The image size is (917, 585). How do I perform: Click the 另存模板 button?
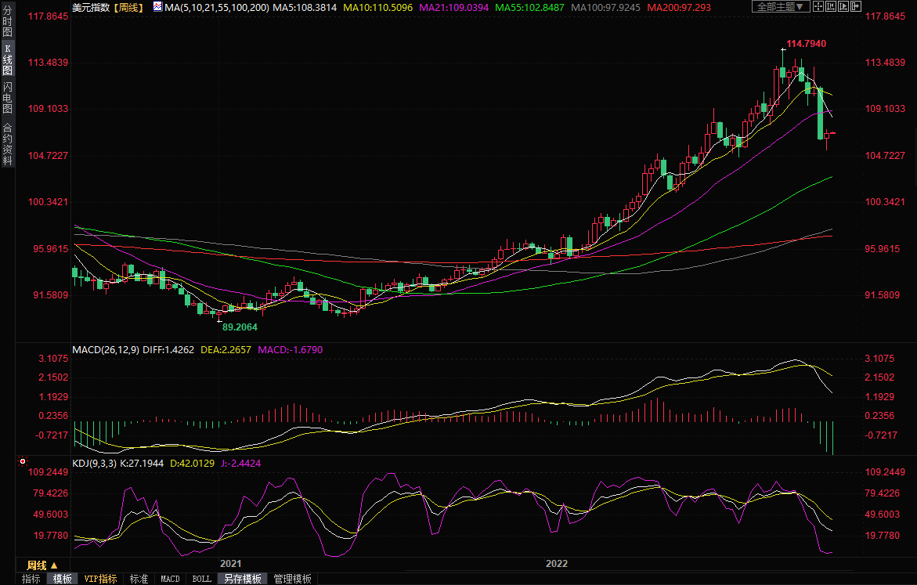243,579
